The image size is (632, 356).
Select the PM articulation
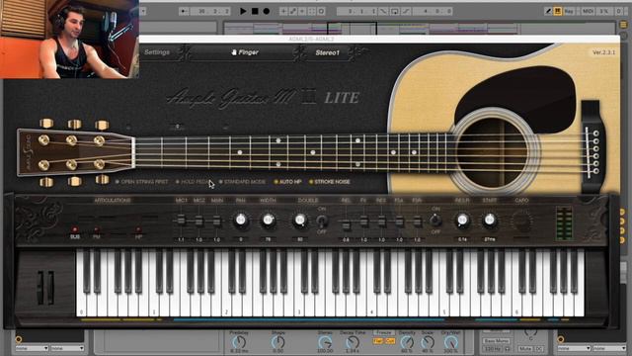coord(97,233)
